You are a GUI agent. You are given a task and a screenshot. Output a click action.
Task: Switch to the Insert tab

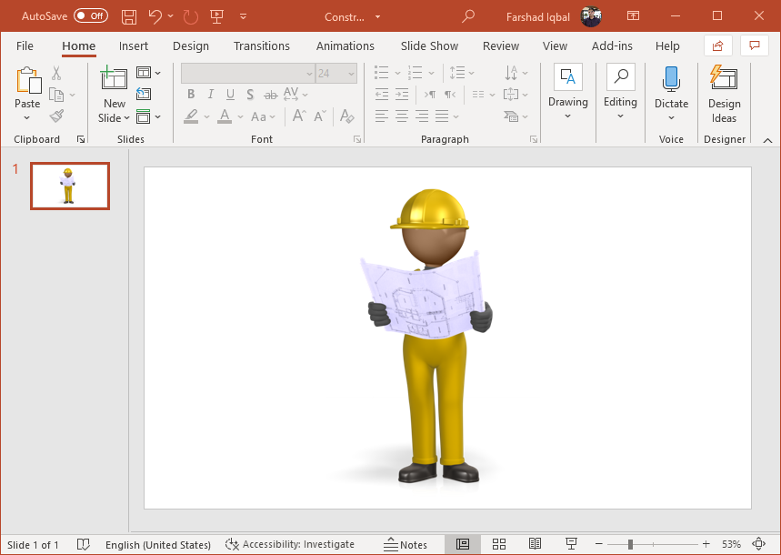134,45
